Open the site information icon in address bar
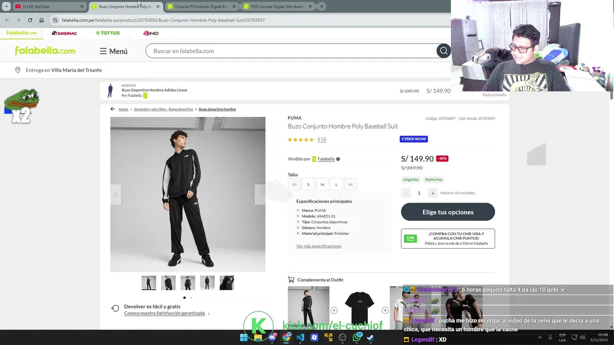 pos(56,20)
